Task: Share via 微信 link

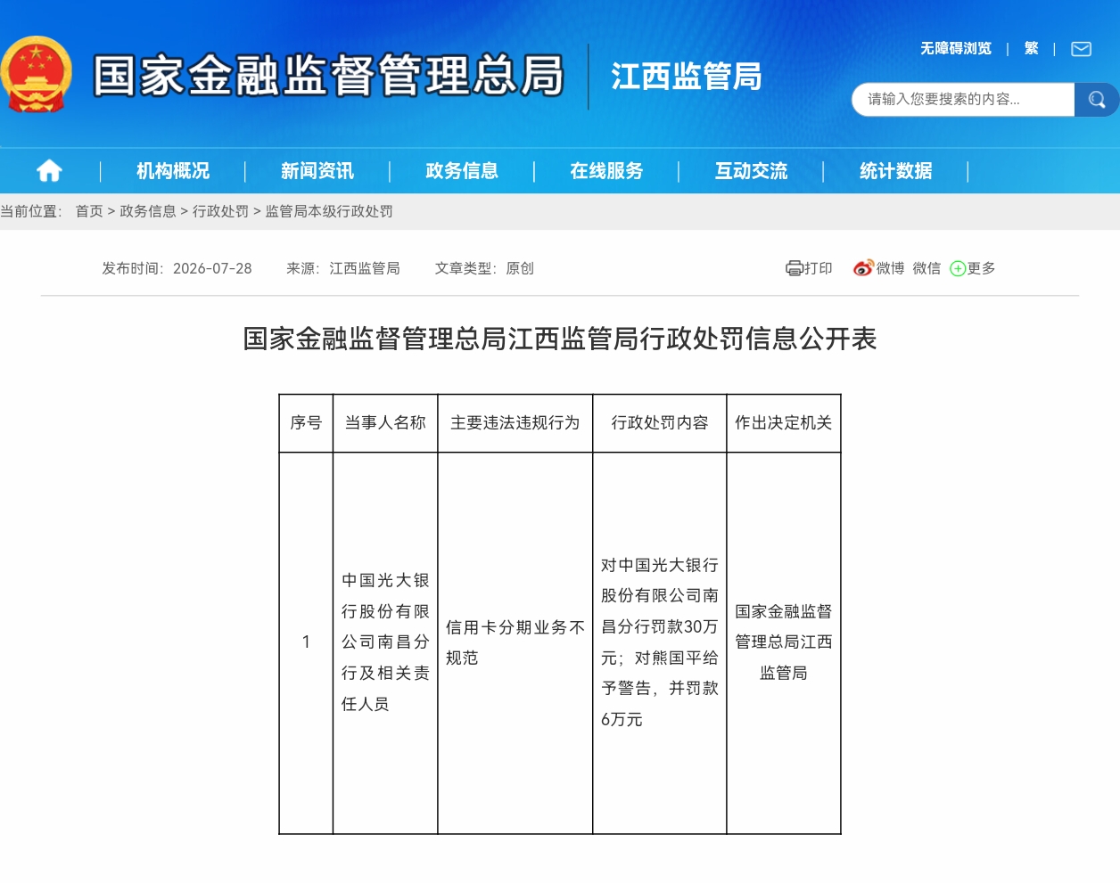Action: point(926,268)
